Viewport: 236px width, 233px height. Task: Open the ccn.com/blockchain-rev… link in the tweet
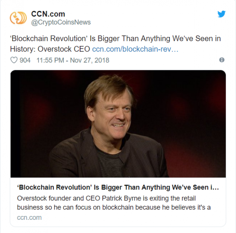[135, 49]
